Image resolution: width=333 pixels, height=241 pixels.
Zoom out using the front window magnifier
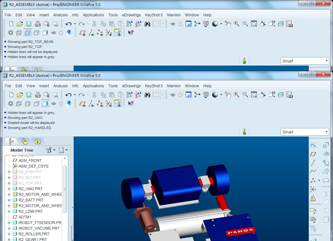pos(245,95)
